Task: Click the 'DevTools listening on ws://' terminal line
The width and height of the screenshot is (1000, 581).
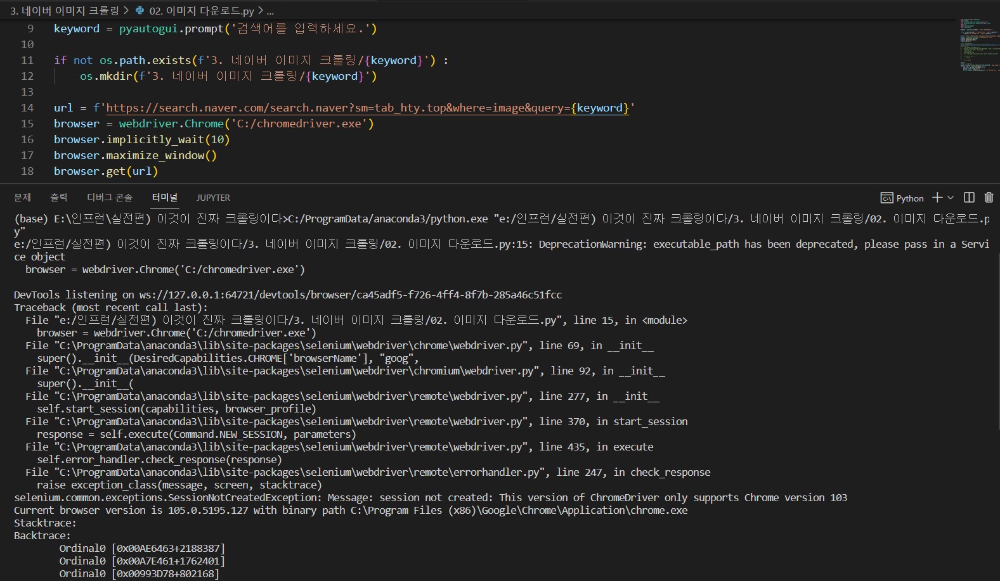Action: click(x=288, y=295)
